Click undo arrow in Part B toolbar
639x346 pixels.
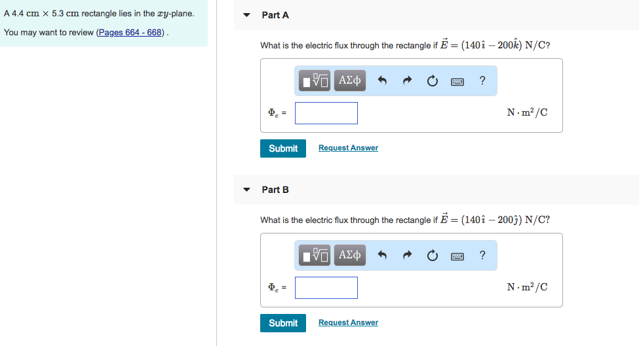click(x=383, y=256)
